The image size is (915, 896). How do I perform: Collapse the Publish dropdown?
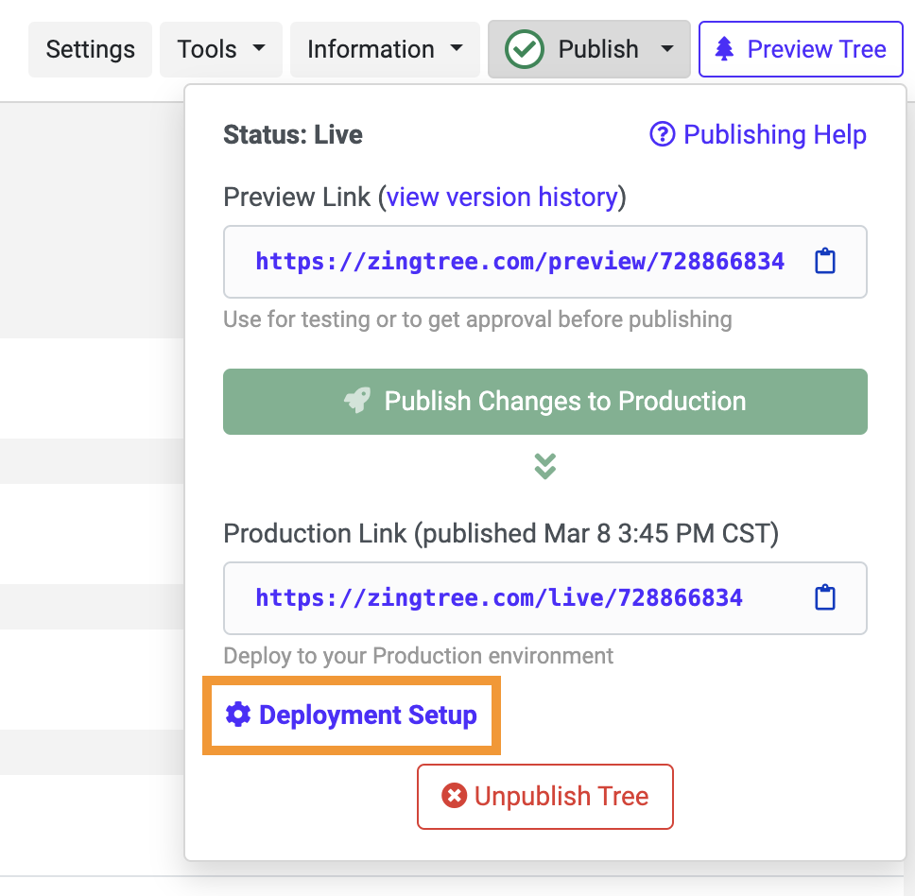coord(589,49)
